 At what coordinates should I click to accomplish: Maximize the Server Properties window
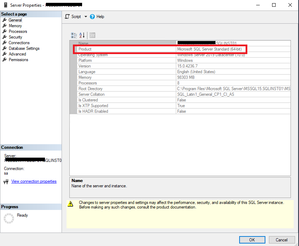274,5
